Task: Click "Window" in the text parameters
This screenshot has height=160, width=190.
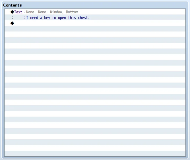Action: pyautogui.click(x=56, y=12)
